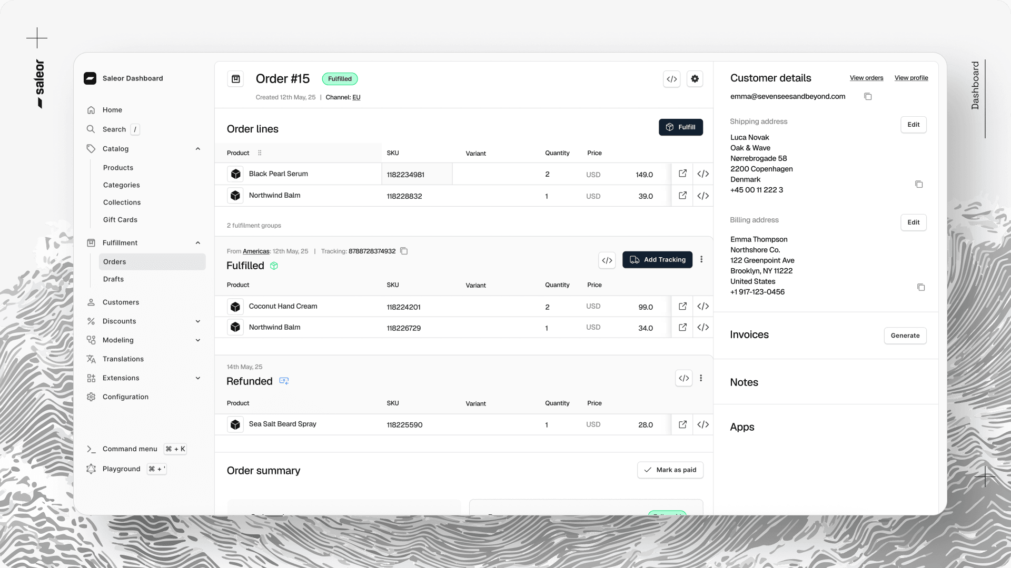This screenshot has width=1011, height=568.
Task: Open order settings gear icon
Action: coord(695,79)
